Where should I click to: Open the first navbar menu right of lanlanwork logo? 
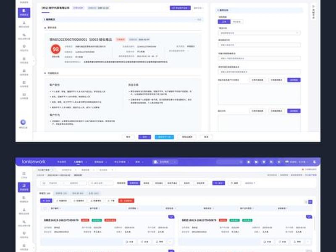(62, 162)
